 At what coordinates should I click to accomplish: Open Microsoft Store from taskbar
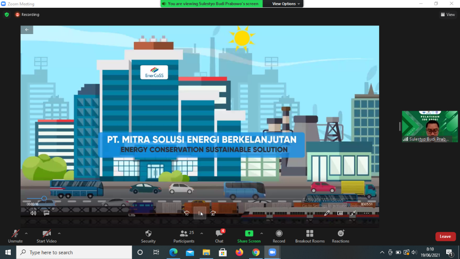click(222, 252)
